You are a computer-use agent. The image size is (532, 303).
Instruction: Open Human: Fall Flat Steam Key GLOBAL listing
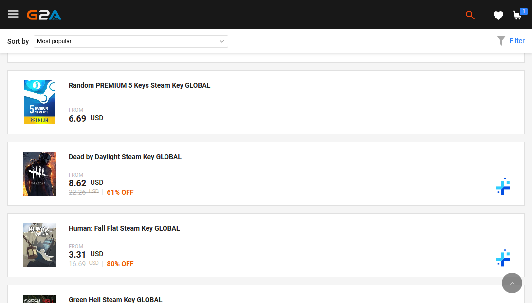(x=124, y=229)
